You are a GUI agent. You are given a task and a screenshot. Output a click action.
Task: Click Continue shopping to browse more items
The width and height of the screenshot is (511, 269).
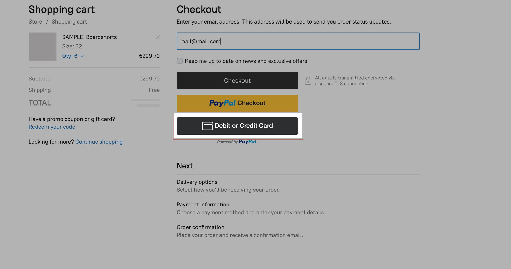[x=99, y=142]
